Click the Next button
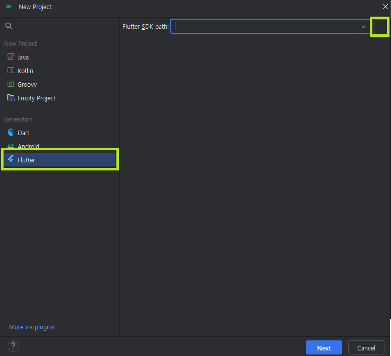Screen dimensions: 391x356 (x=323, y=347)
